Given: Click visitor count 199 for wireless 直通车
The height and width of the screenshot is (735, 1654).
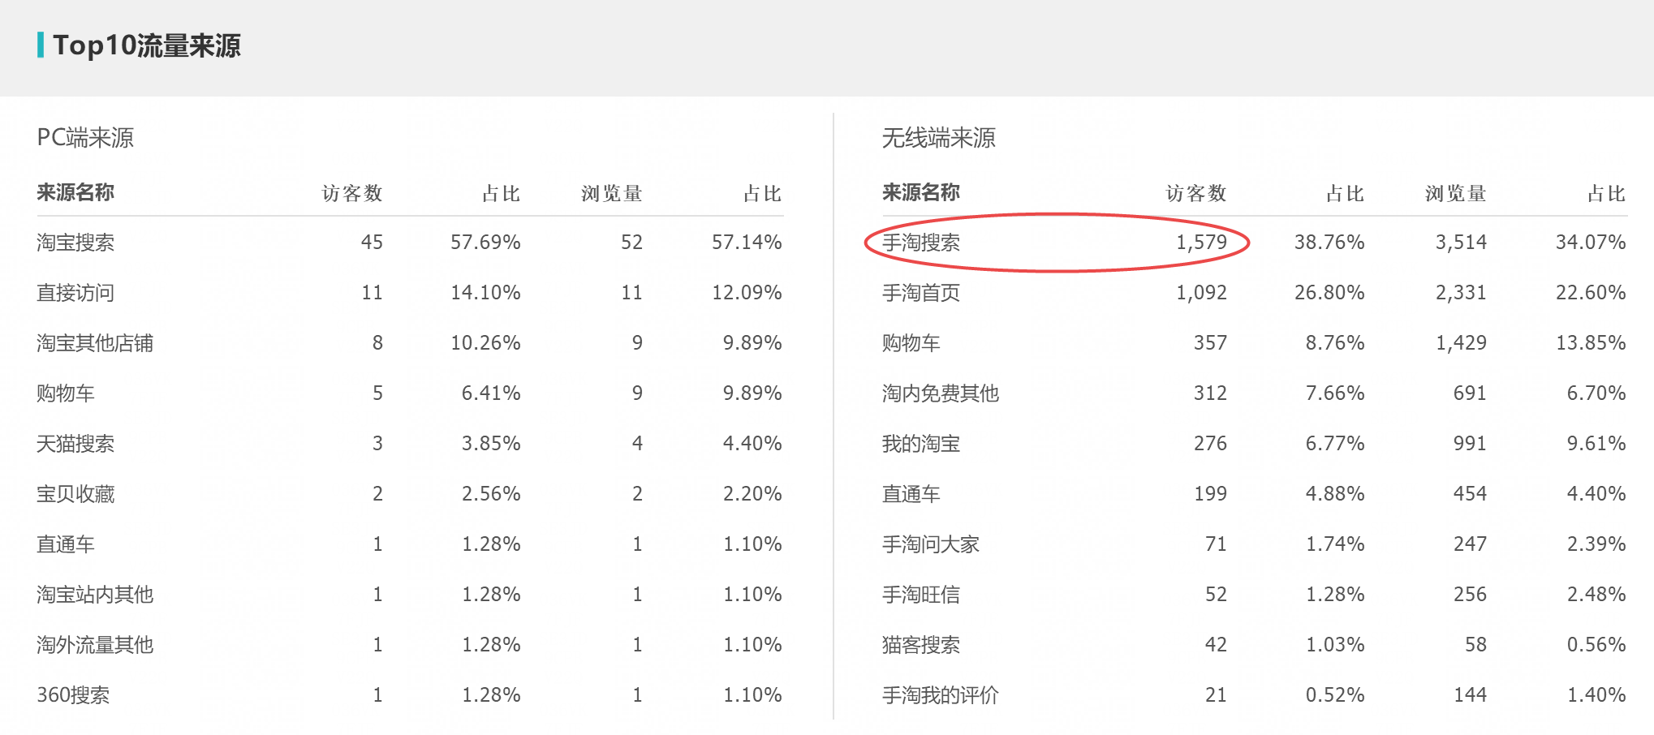Looking at the screenshot, I should 1210,494.
